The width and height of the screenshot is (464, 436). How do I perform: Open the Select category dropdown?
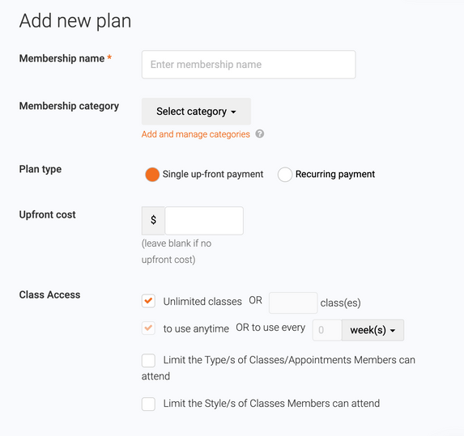(x=196, y=112)
